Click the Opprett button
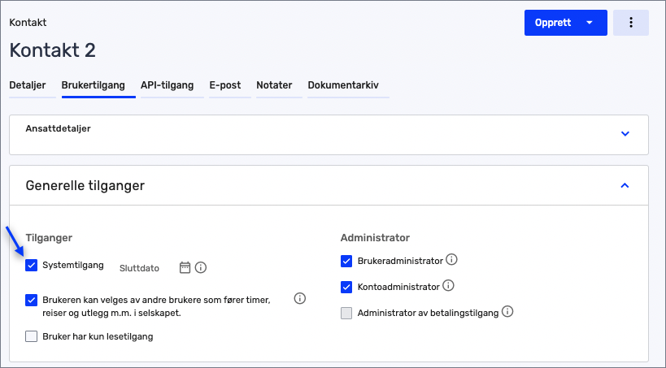Viewport: 666px width, 368px height. pyautogui.click(x=552, y=23)
